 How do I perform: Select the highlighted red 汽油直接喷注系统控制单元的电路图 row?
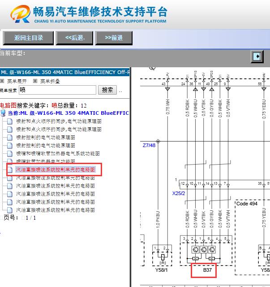56,170
